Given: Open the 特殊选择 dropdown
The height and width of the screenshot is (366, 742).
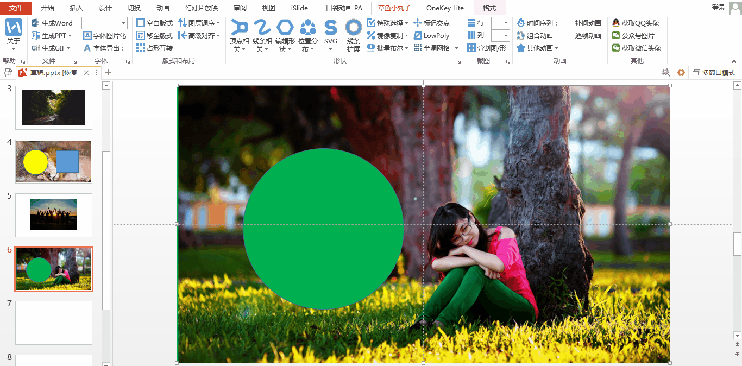Looking at the screenshot, I should coord(388,23).
